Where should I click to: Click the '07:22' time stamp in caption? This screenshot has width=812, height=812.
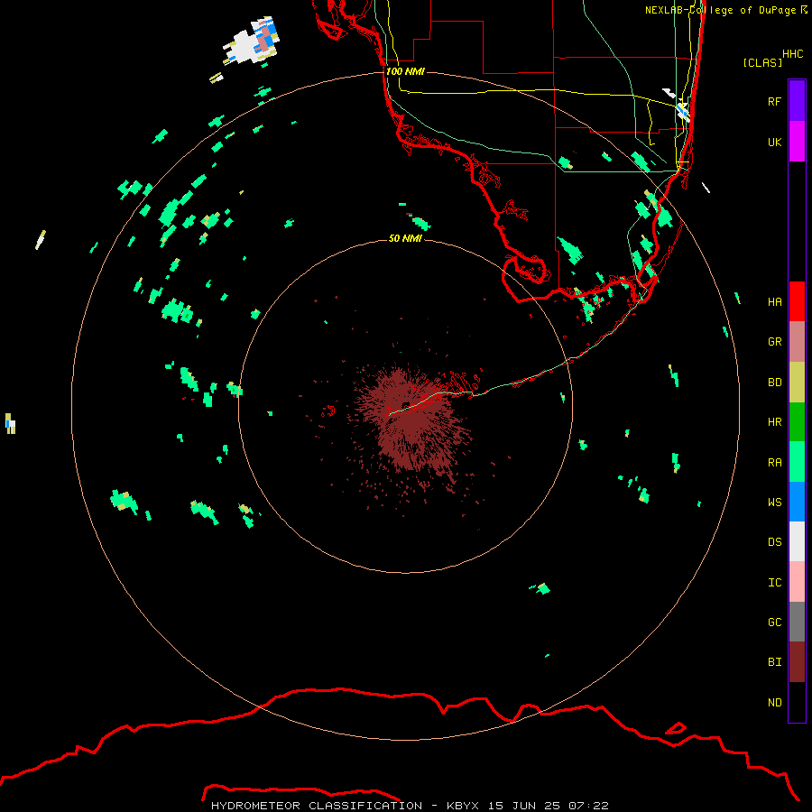588,806
